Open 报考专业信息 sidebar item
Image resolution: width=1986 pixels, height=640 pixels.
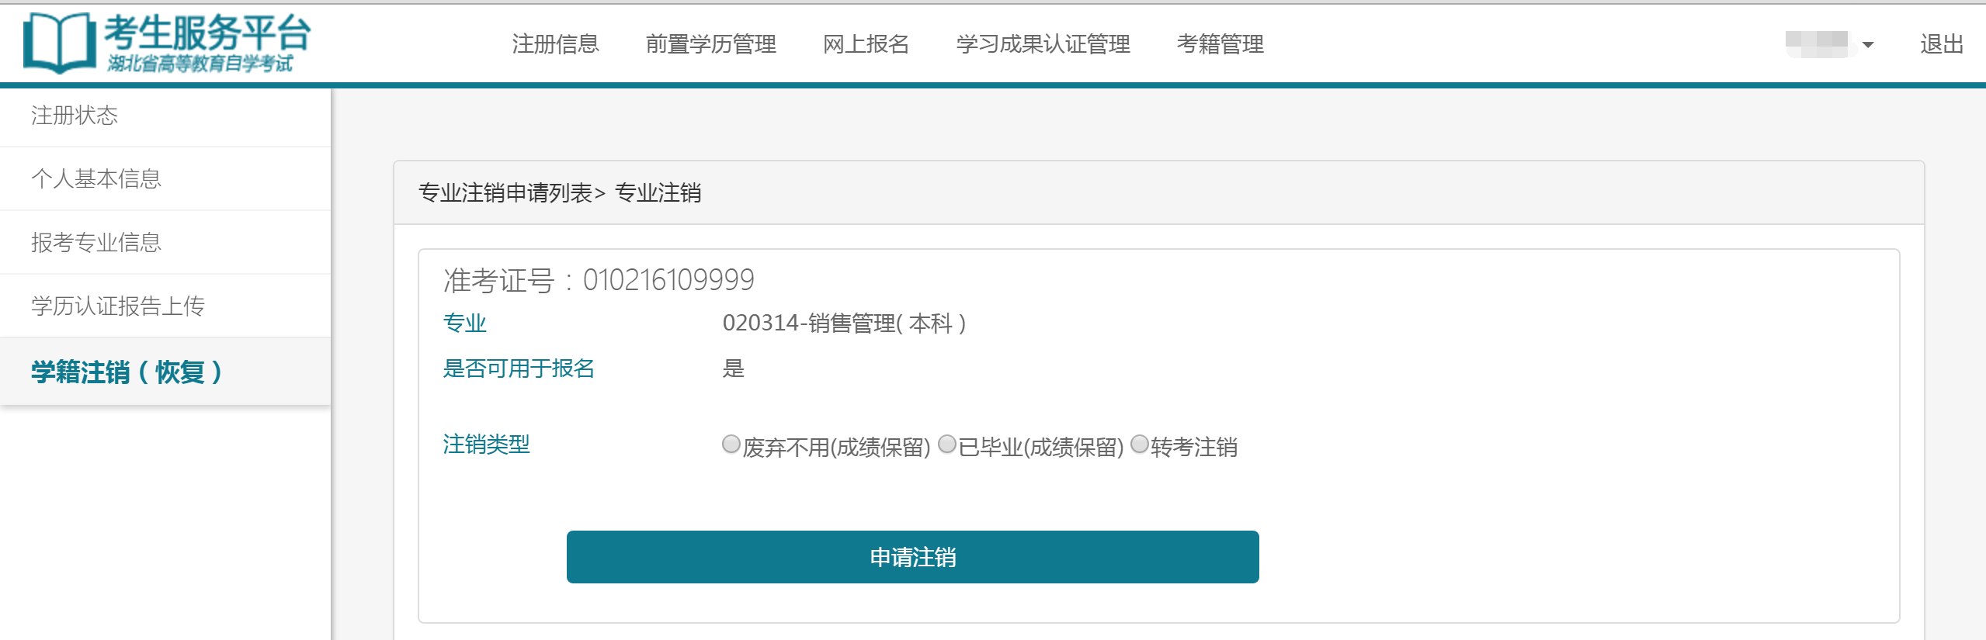point(96,243)
